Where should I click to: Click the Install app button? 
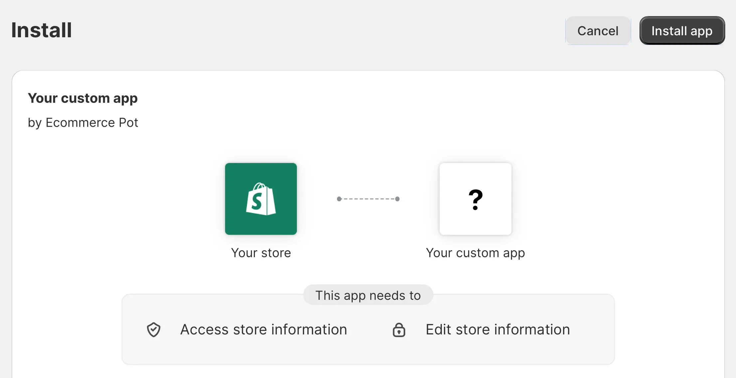coord(682,31)
